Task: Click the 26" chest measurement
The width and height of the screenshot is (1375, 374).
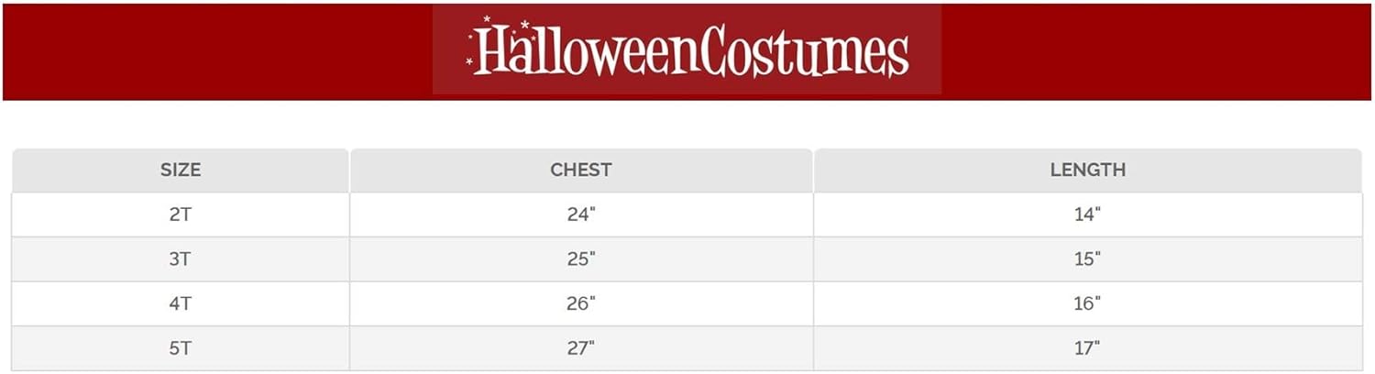Action: (x=580, y=303)
